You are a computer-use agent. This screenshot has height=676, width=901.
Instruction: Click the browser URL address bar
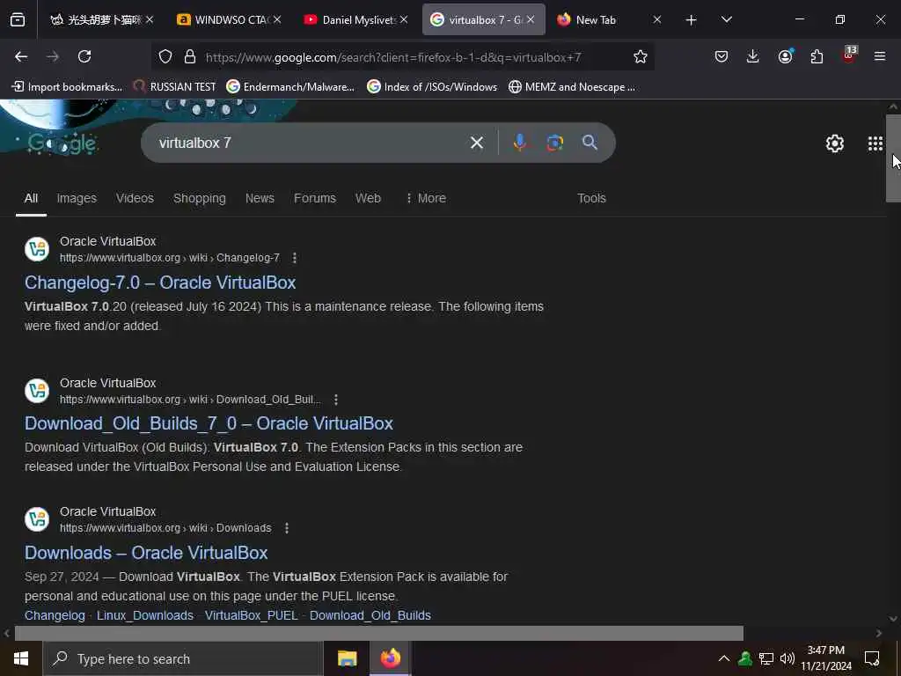(402, 57)
